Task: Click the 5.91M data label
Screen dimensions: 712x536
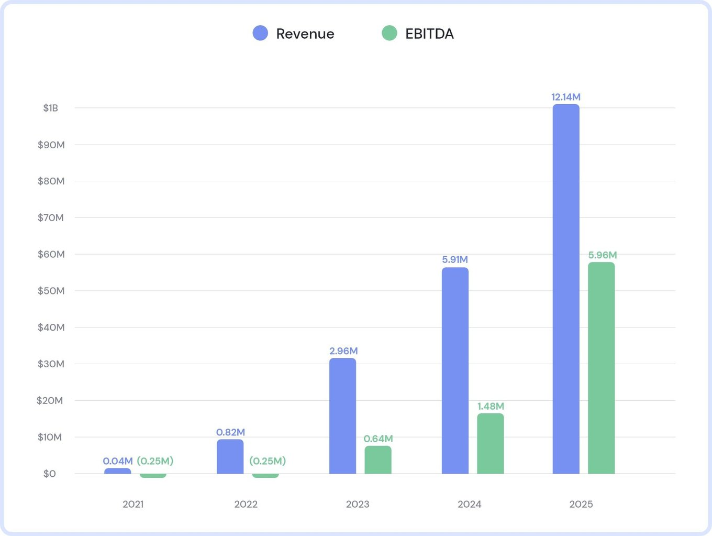Action: pyautogui.click(x=455, y=259)
